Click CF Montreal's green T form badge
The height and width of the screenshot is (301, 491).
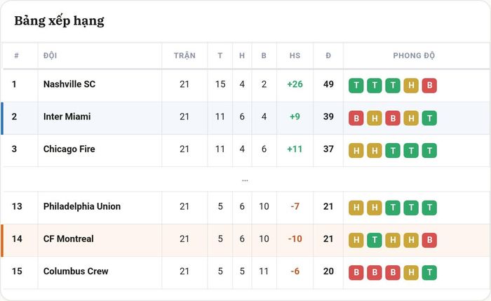pos(375,240)
